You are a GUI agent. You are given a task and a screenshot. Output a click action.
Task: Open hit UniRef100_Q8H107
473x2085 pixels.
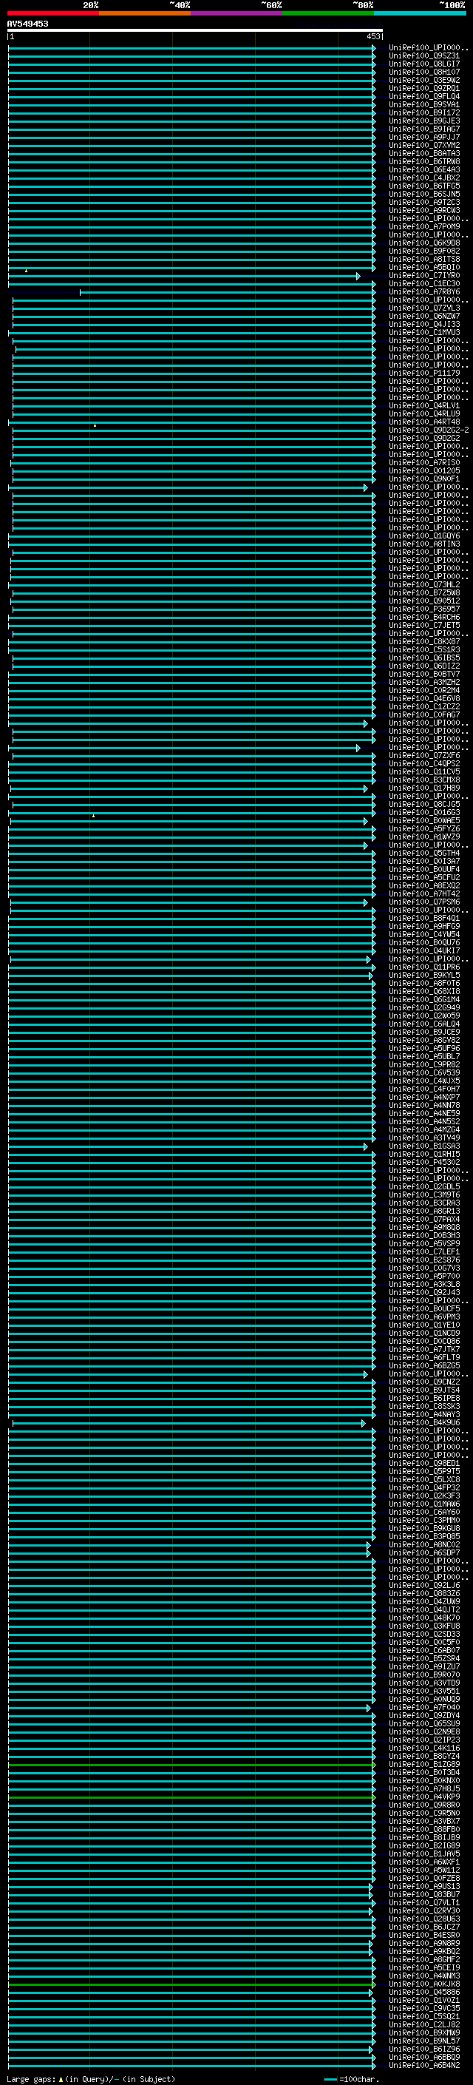(x=424, y=72)
